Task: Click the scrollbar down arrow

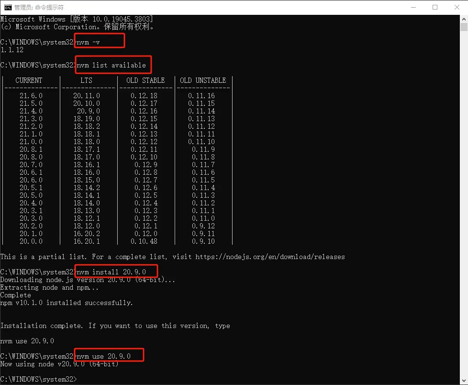Action: click(x=464, y=381)
